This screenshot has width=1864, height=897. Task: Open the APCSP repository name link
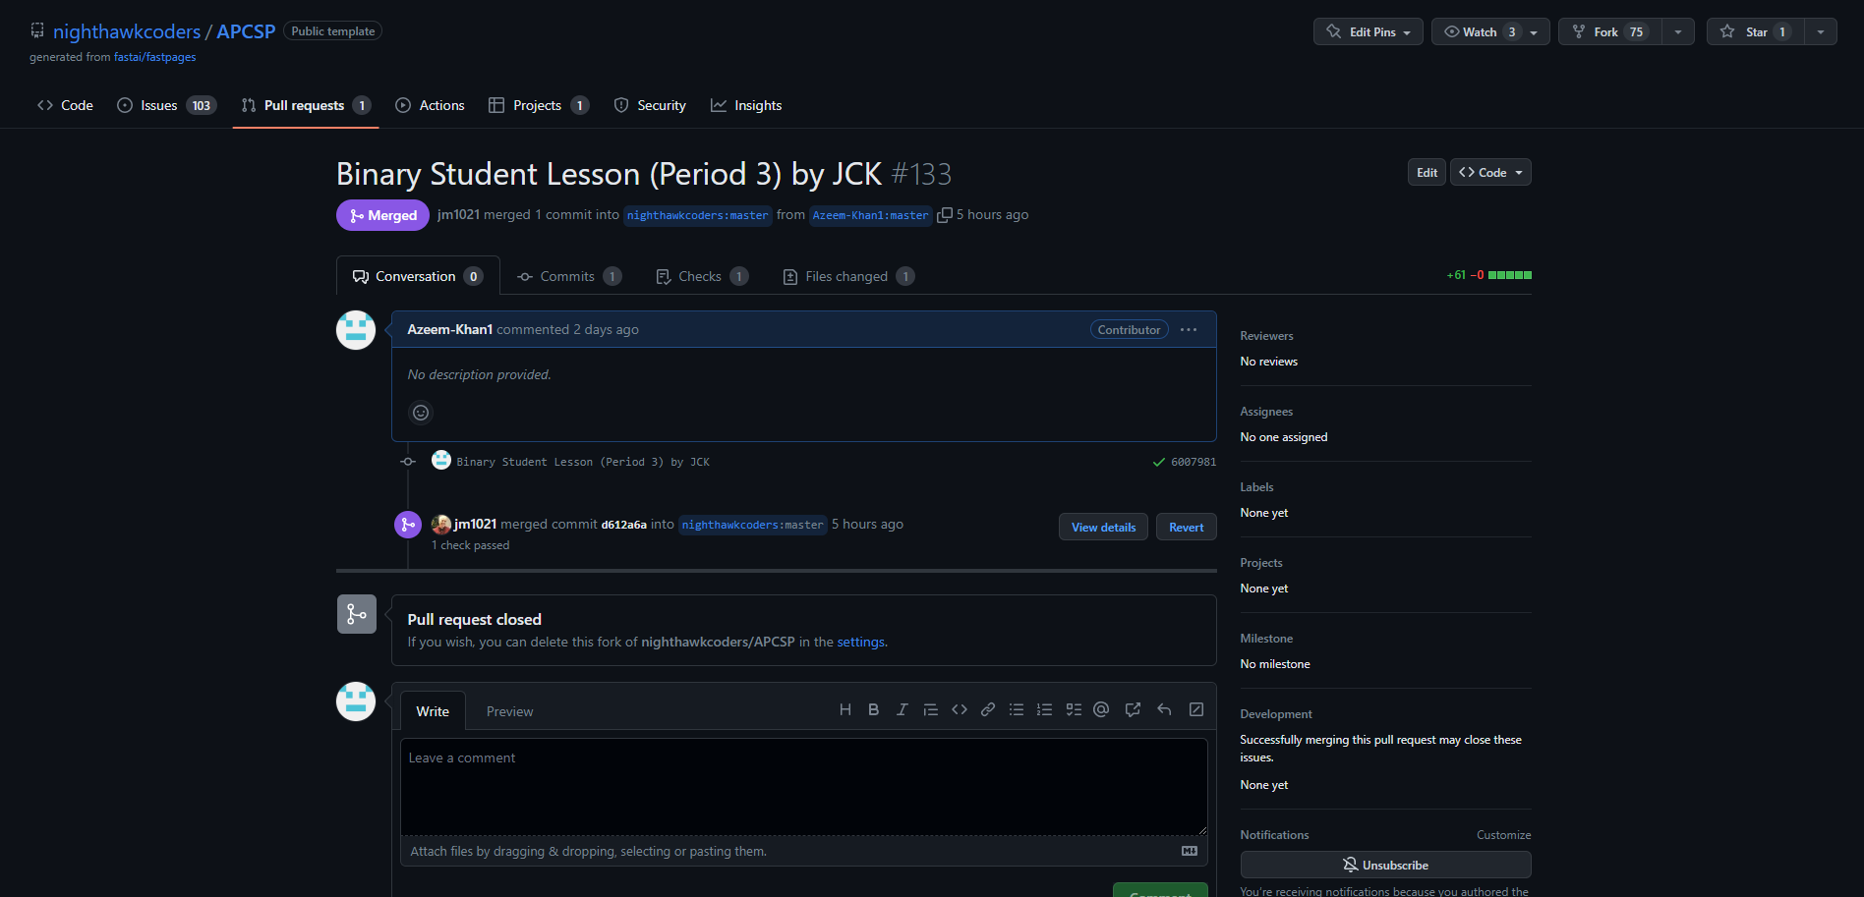pyautogui.click(x=246, y=31)
